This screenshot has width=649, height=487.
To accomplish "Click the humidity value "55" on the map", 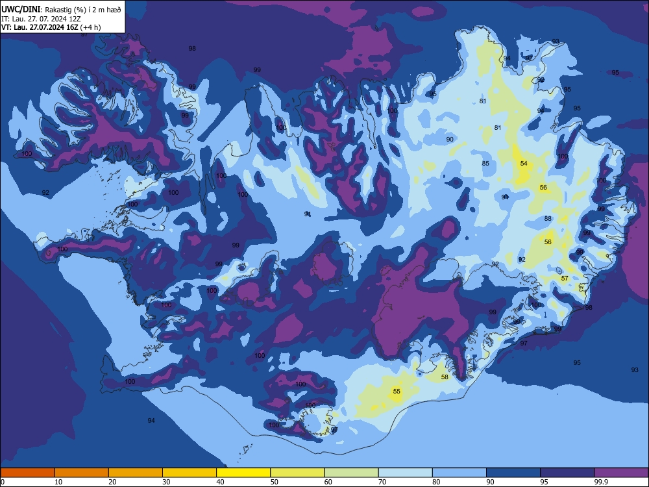I will click(x=397, y=392).
